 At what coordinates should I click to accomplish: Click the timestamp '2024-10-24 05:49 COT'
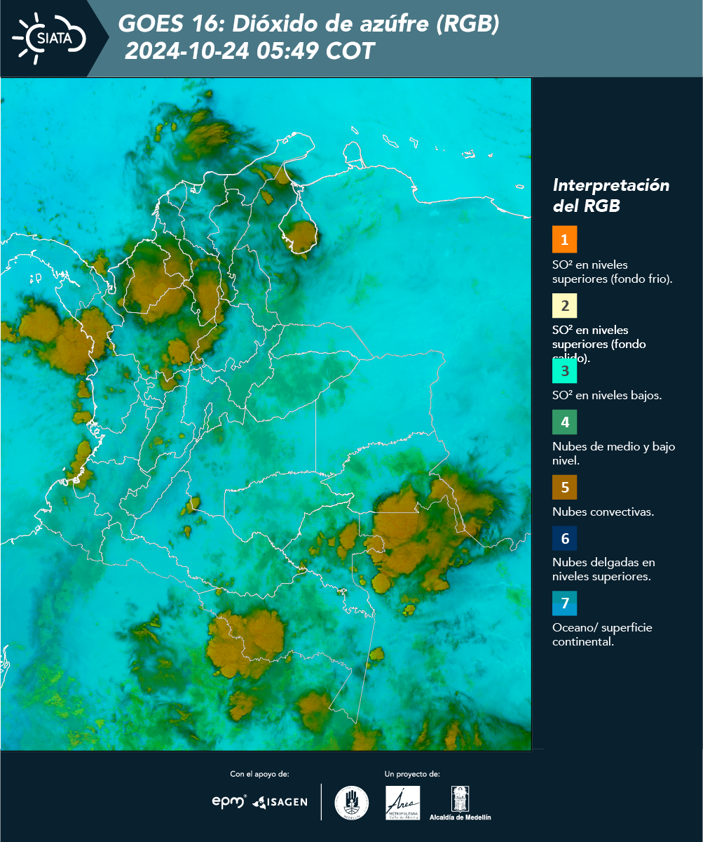pos(250,51)
